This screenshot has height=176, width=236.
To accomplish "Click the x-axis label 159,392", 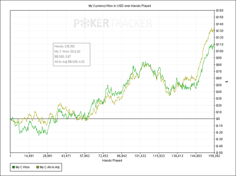I will 214,156.
